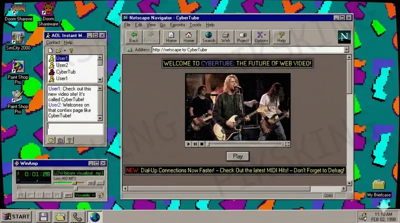Toggle the small mp3 button beside WinAmp volume
Screen dimensions: 400x223
91,183
